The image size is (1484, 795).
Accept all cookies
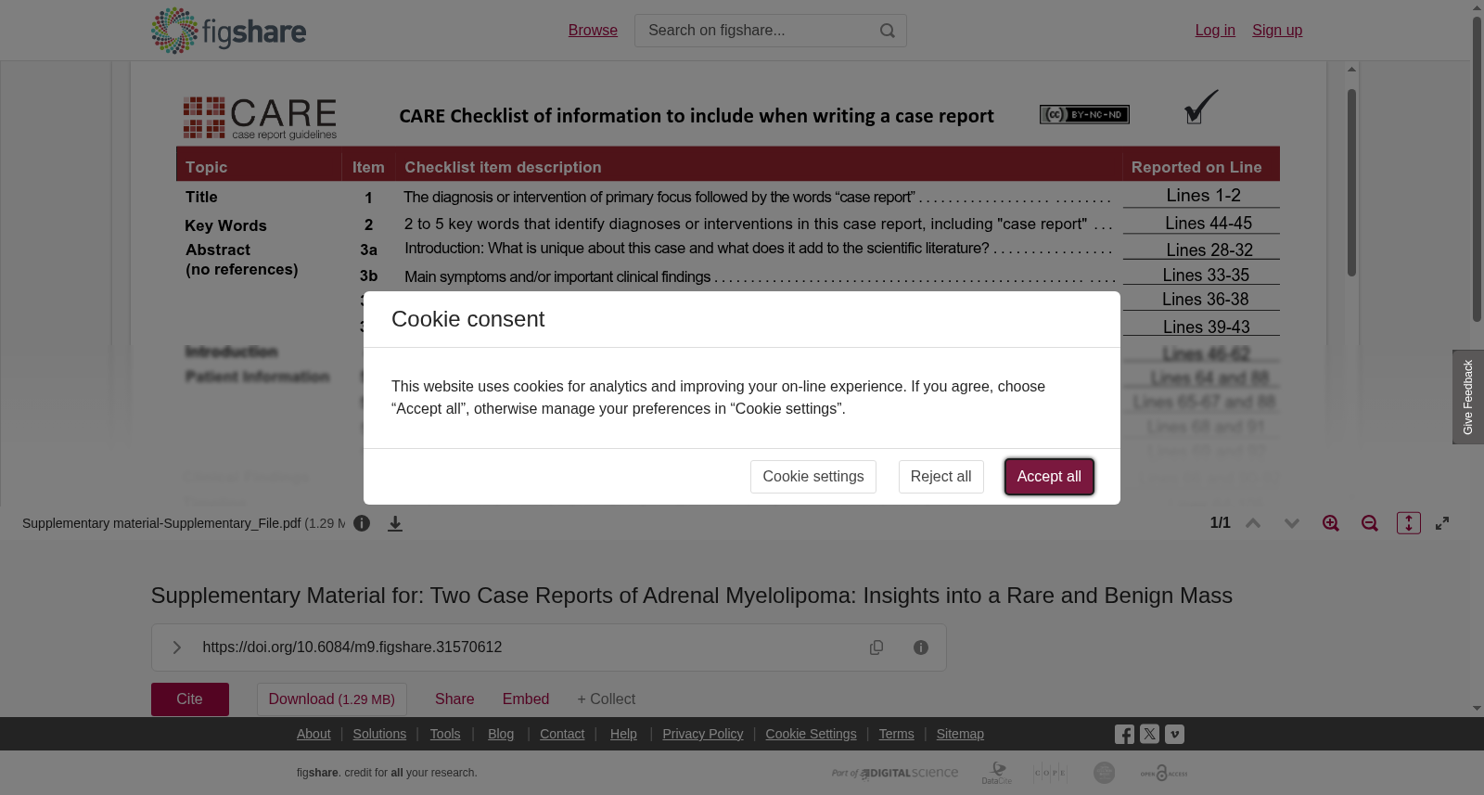[1049, 477]
